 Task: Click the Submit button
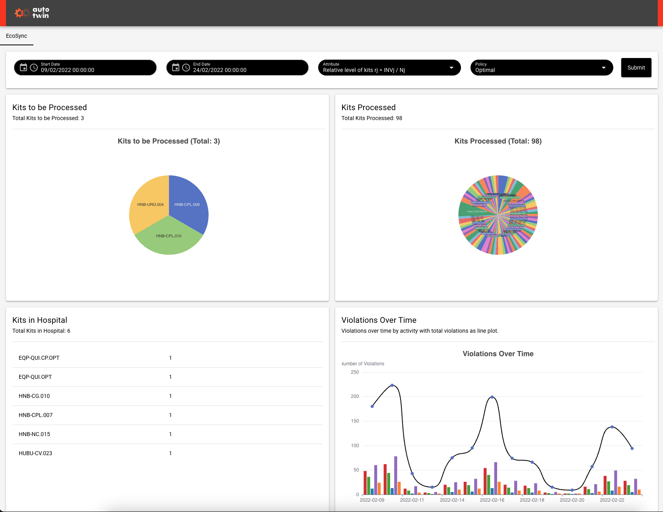tap(636, 68)
